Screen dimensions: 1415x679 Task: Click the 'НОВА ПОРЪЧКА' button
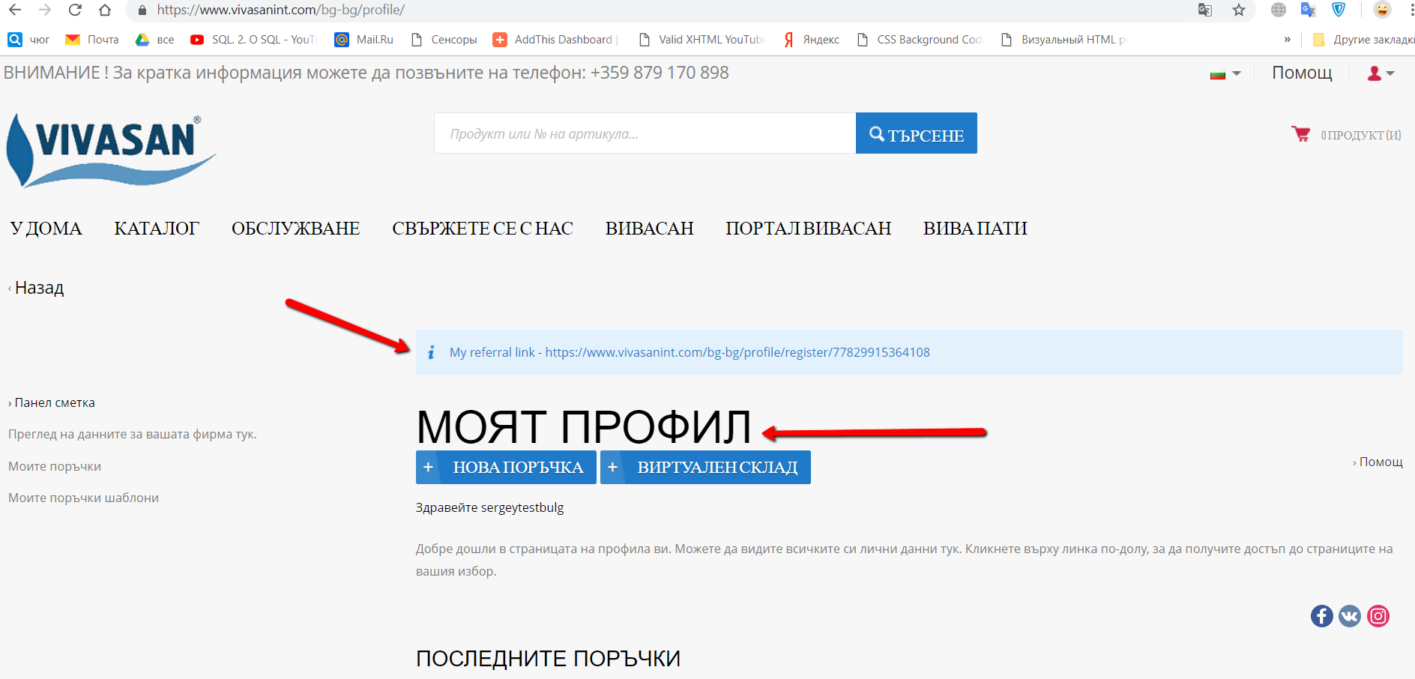click(506, 467)
